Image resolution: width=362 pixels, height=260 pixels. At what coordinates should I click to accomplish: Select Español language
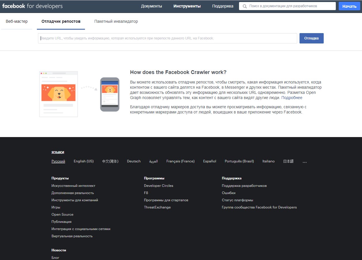[210, 161]
